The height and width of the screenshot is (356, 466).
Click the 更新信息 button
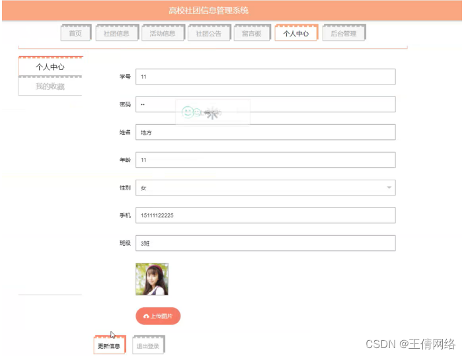[109, 345]
